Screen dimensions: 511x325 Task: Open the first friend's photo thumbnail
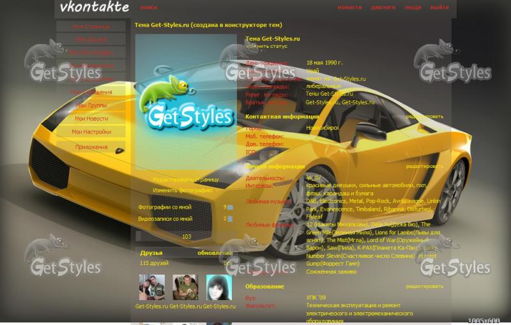tap(152, 287)
